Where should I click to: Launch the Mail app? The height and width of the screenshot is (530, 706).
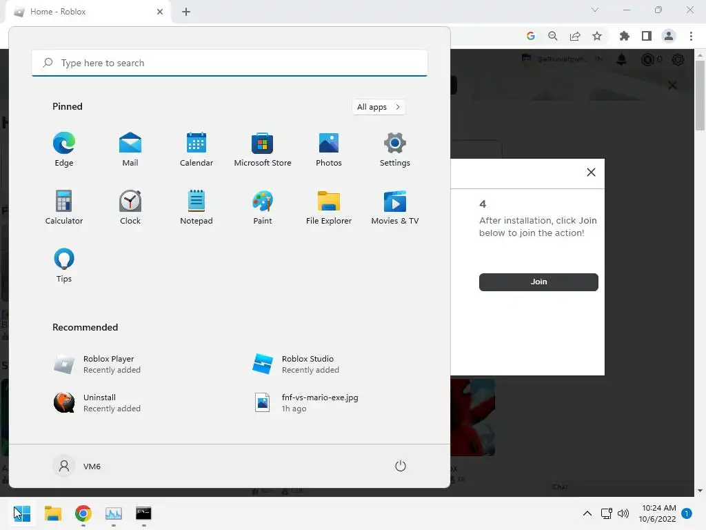click(x=130, y=150)
